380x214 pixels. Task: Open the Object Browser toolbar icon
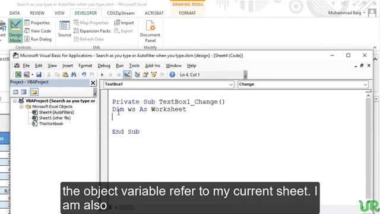coord(154,74)
